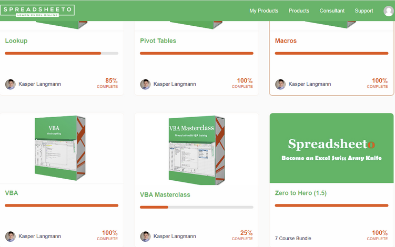
Task: Open the Pivot Tables course link
Action: tap(158, 41)
